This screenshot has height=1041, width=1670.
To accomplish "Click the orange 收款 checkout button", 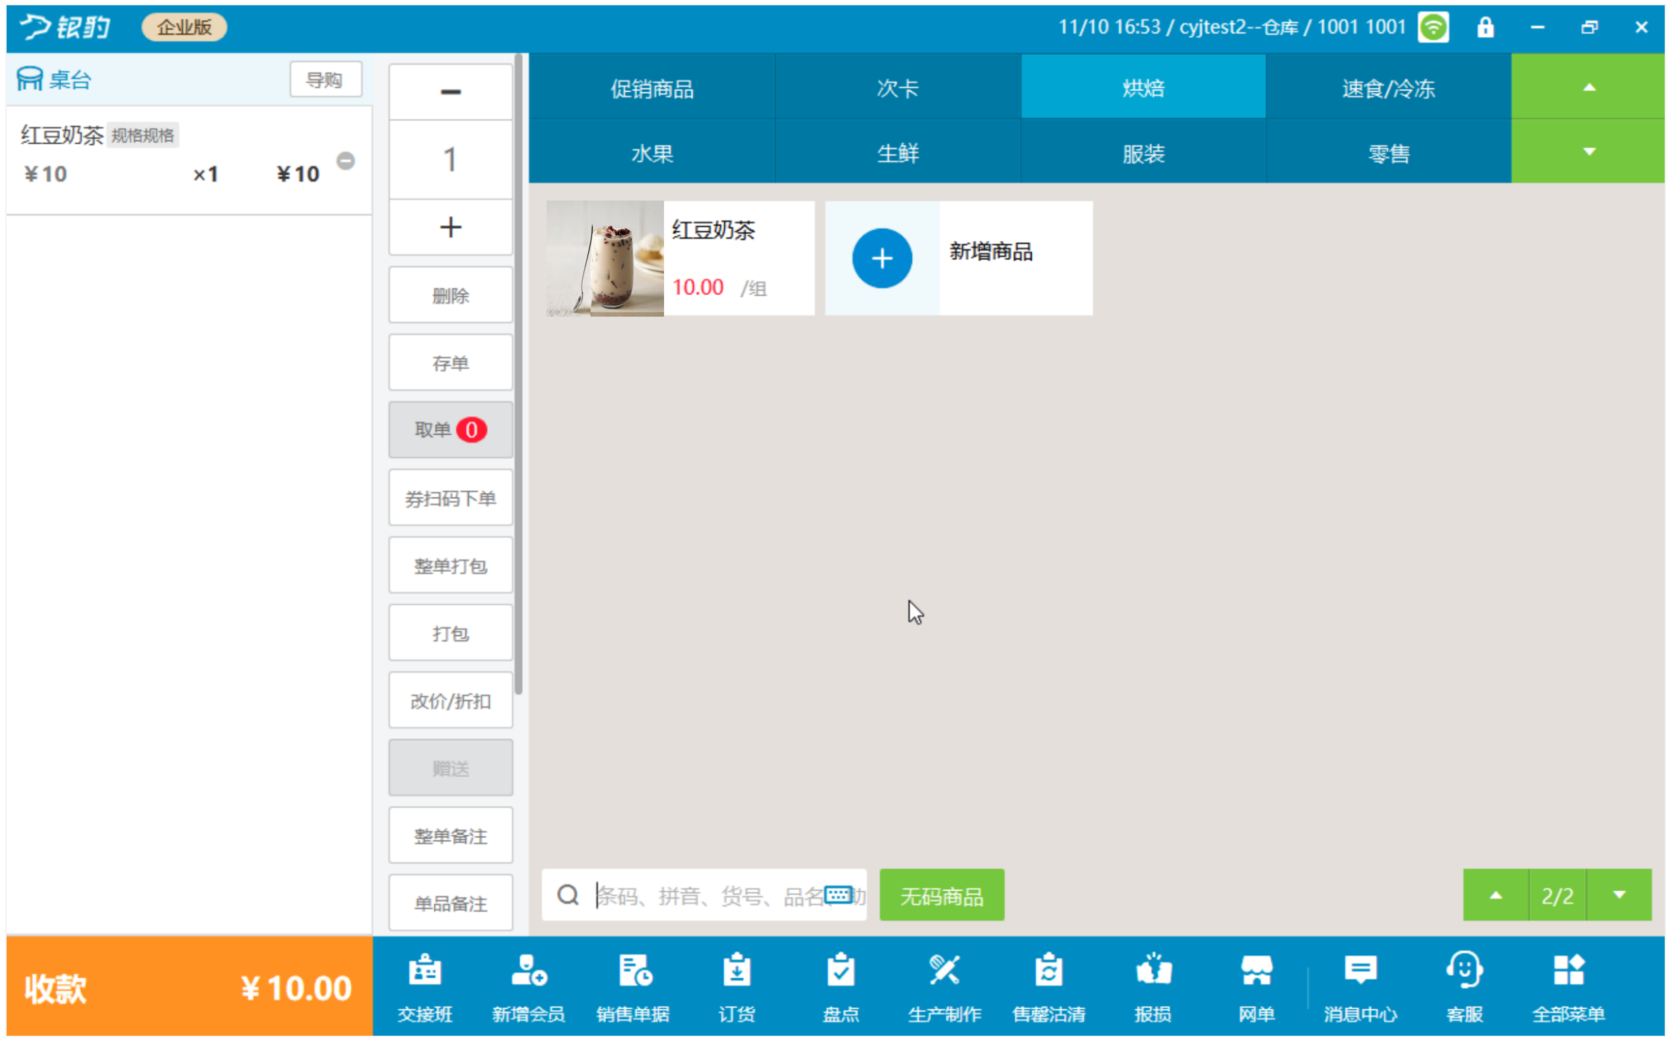I will [x=189, y=988].
